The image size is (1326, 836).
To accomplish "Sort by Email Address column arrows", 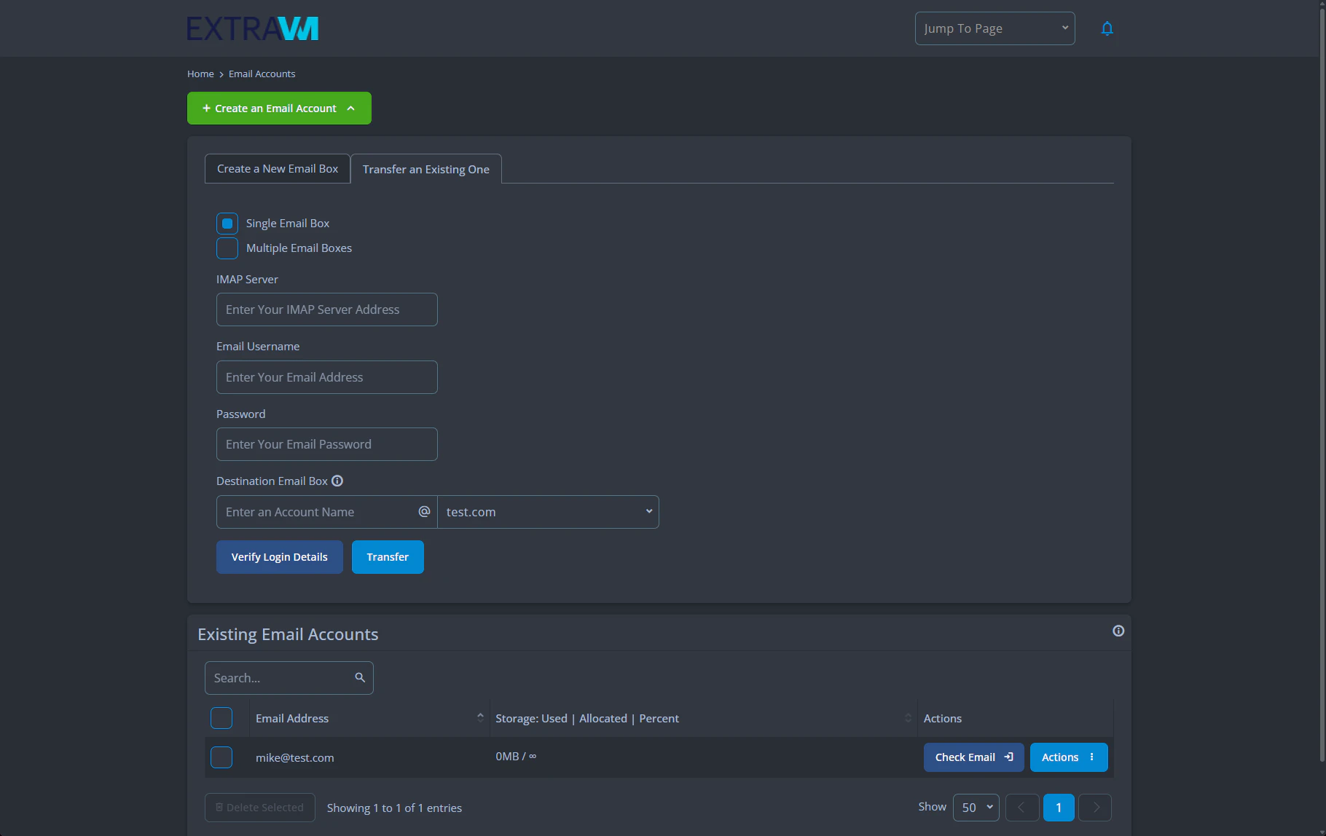I will point(480,718).
